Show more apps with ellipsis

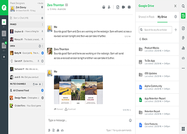[x=183, y=68]
